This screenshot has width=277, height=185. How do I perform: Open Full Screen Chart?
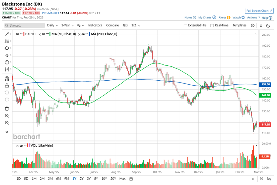(x=259, y=11)
